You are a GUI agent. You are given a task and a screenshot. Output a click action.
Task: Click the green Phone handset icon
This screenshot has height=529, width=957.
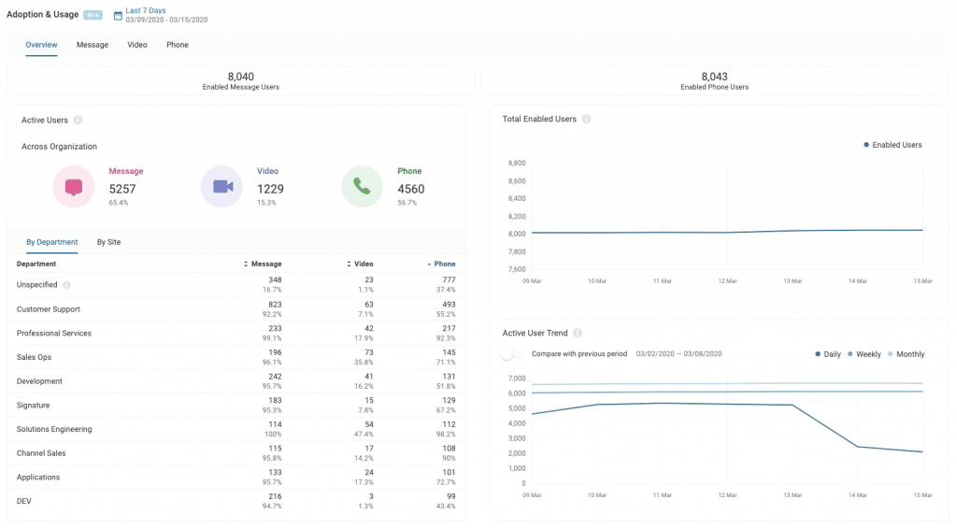click(362, 187)
